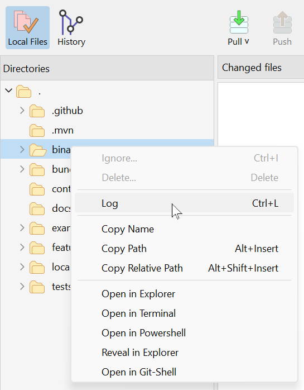The width and height of the screenshot is (304, 390).
Task: Choose Open in Terminal
Action: [184, 313]
